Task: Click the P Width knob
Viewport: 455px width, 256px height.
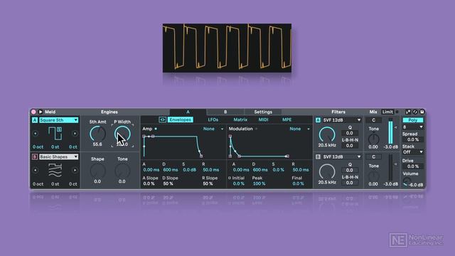Action: pyautogui.click(x=122, y=134)
